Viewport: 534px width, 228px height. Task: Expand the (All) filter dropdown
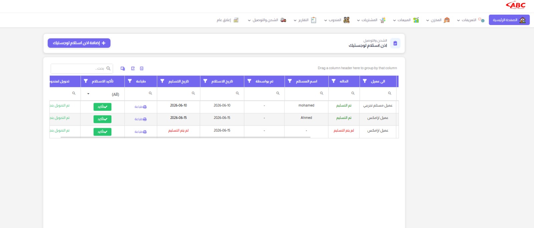(x=88, y=94)
